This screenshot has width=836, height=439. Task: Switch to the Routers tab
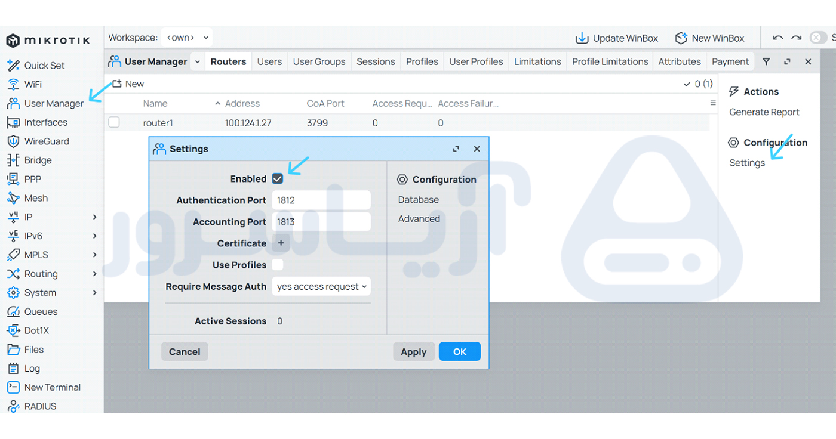pyautogui.click(x=228, y=61)
